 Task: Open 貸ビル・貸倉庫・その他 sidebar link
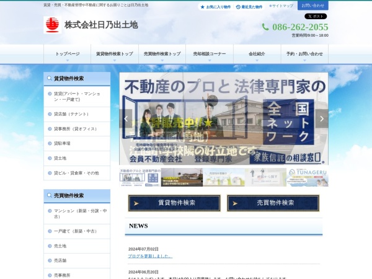77,173
